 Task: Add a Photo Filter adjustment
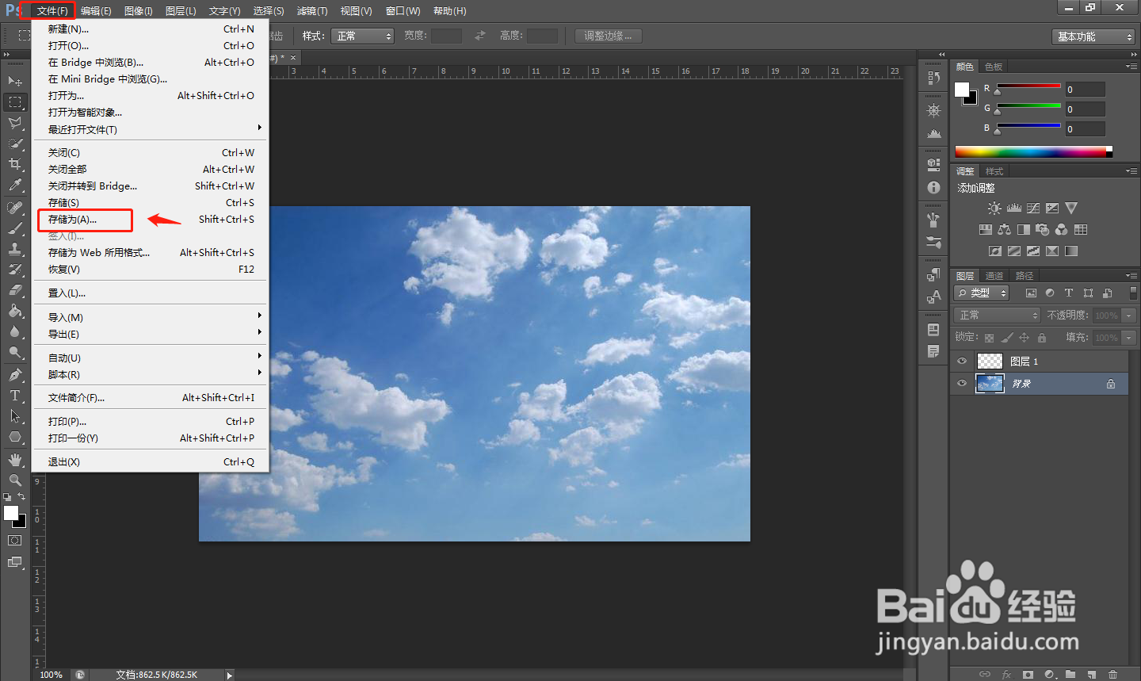tap(1042, 229)
